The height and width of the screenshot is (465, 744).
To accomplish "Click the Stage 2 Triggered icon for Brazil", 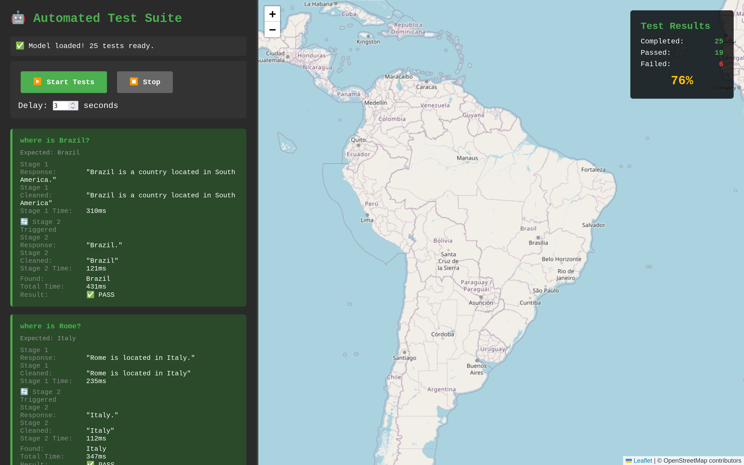I will (24, 222).
